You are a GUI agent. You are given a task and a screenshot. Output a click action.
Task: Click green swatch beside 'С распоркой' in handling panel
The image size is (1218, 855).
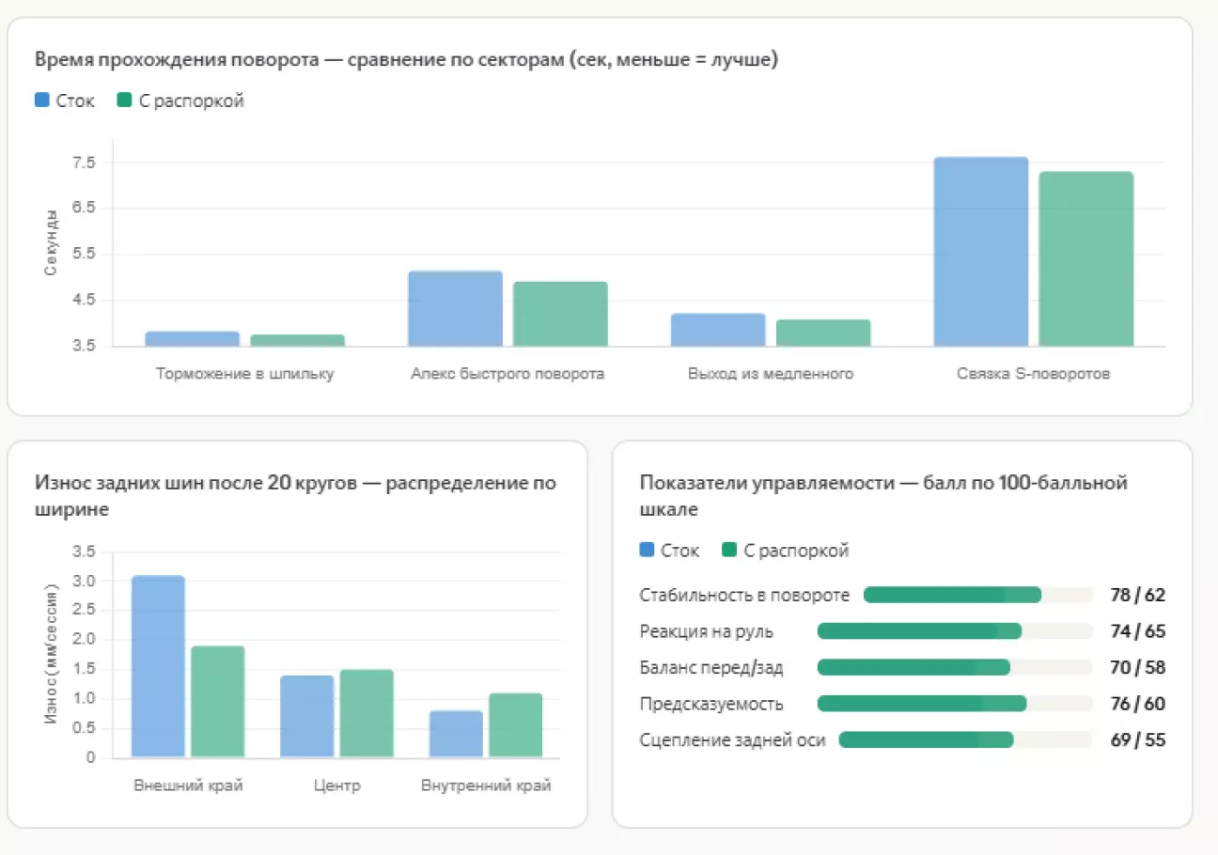[x=729, y=551]
